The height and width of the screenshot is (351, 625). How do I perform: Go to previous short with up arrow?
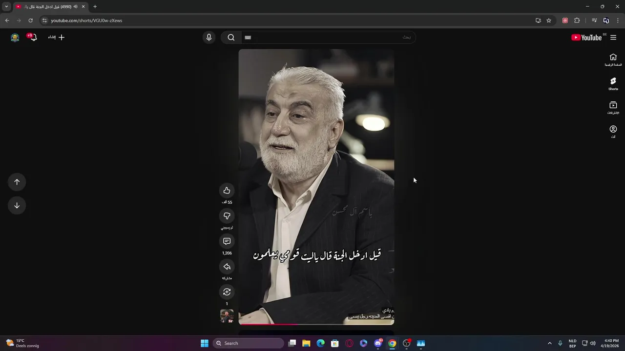coord(17,182)
